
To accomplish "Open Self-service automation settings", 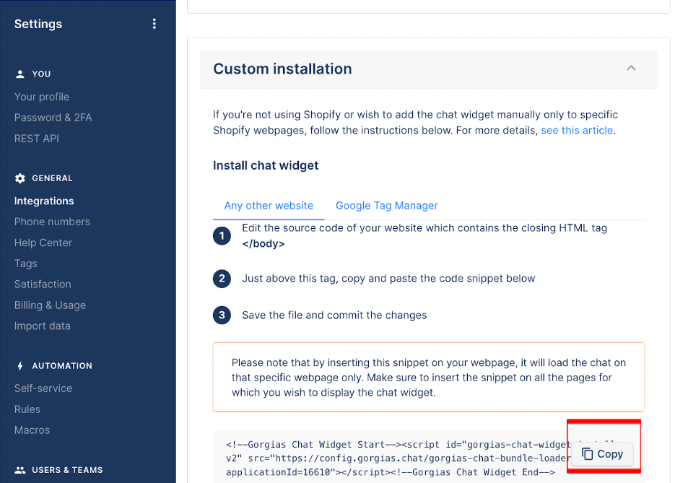I will click(x=43, y=388).
